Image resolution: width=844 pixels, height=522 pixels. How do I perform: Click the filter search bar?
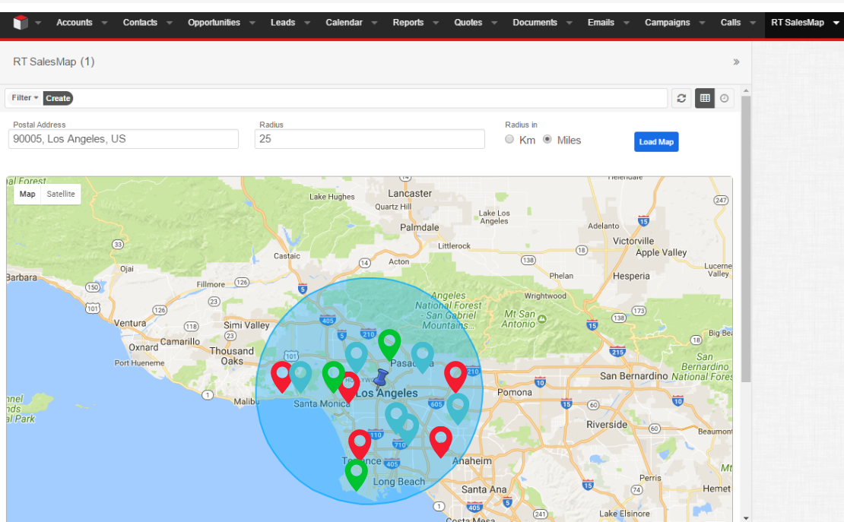pos(370,98)
